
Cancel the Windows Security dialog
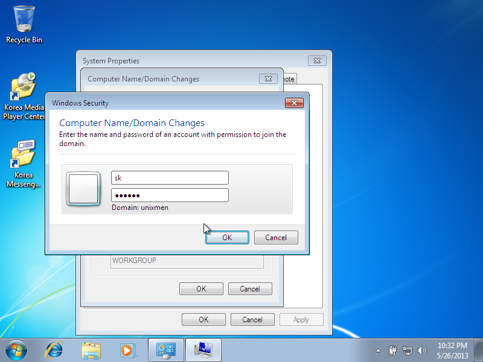tap(276, 237)
